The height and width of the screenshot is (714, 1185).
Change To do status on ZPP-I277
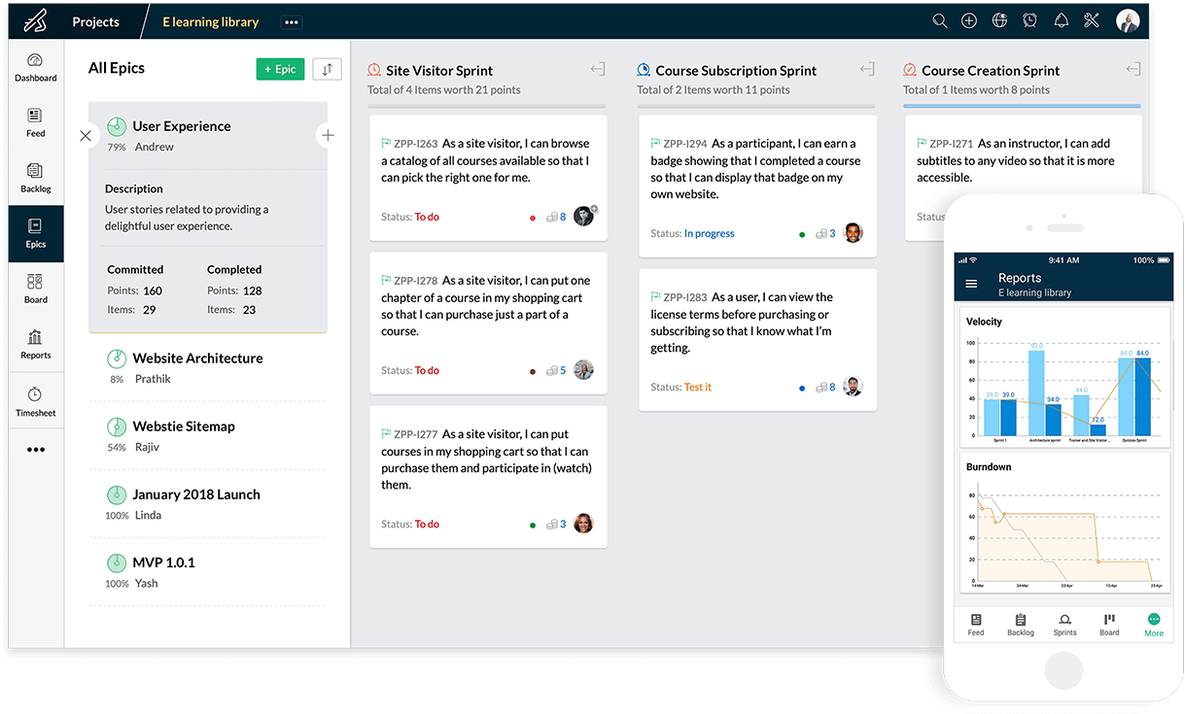(427, 524)
